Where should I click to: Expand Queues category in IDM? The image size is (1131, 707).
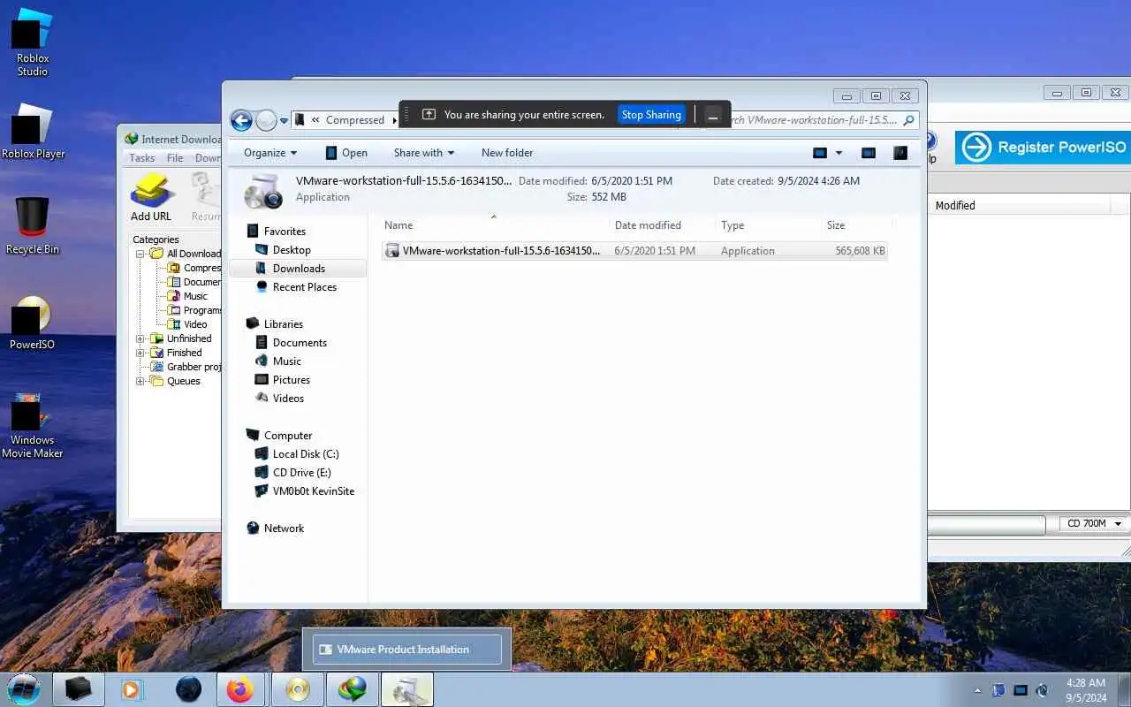[140, 381]
